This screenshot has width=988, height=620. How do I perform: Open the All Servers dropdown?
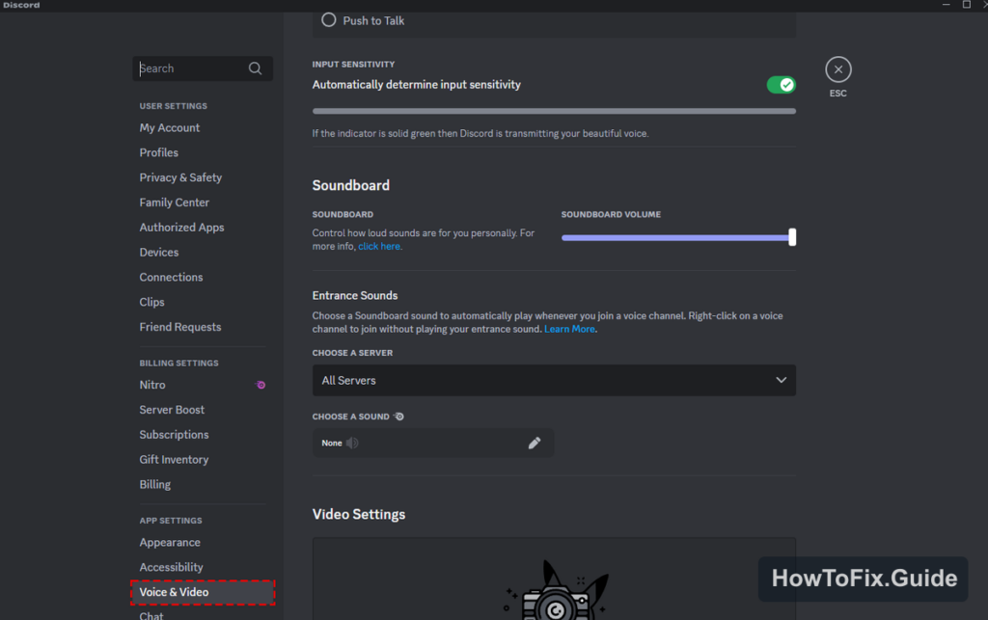pyautogui.click(x=554, y=380)
